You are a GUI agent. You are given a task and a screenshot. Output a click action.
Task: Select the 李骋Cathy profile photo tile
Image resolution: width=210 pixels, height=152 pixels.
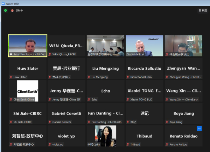click(x=106, y=136)
